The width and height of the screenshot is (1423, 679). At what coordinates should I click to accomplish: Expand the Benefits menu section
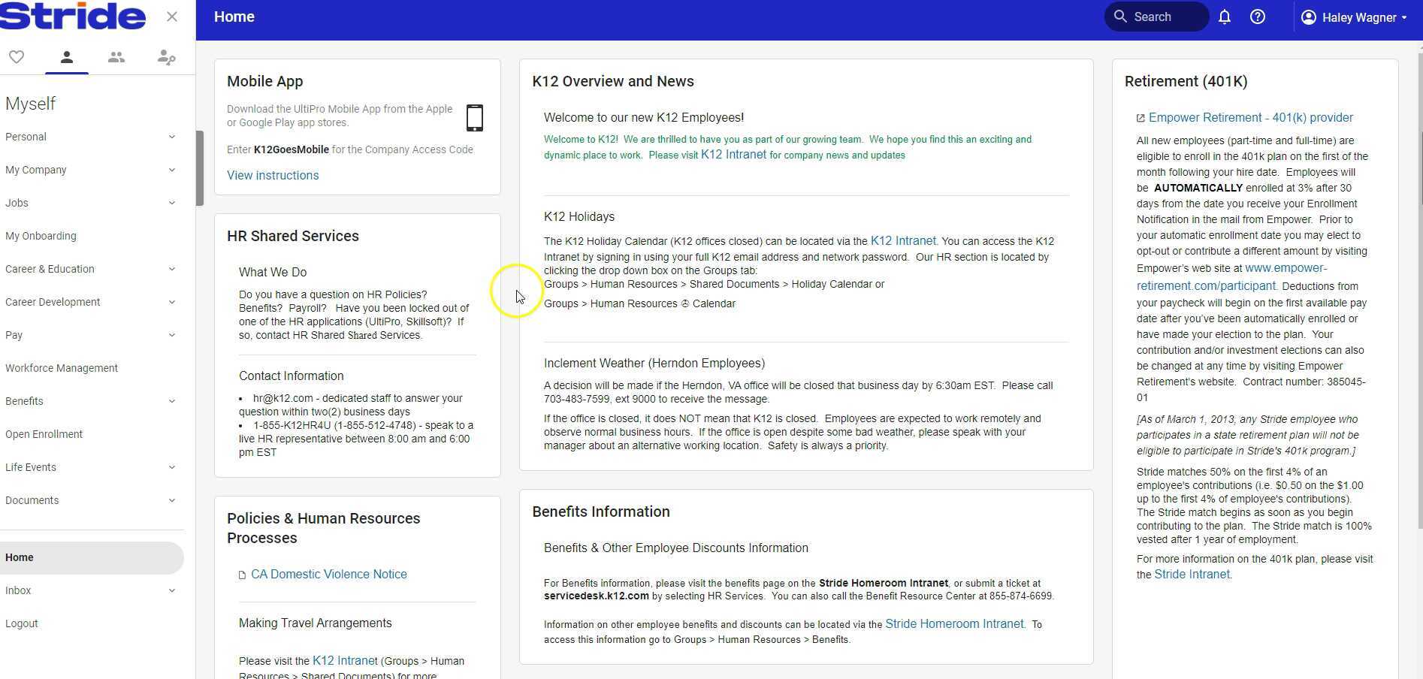(x=90, y=401)
